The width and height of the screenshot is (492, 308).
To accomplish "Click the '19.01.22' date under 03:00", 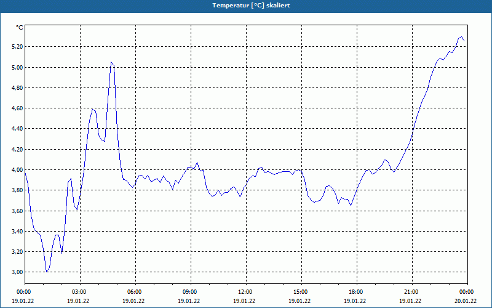I will pos(78,301).
